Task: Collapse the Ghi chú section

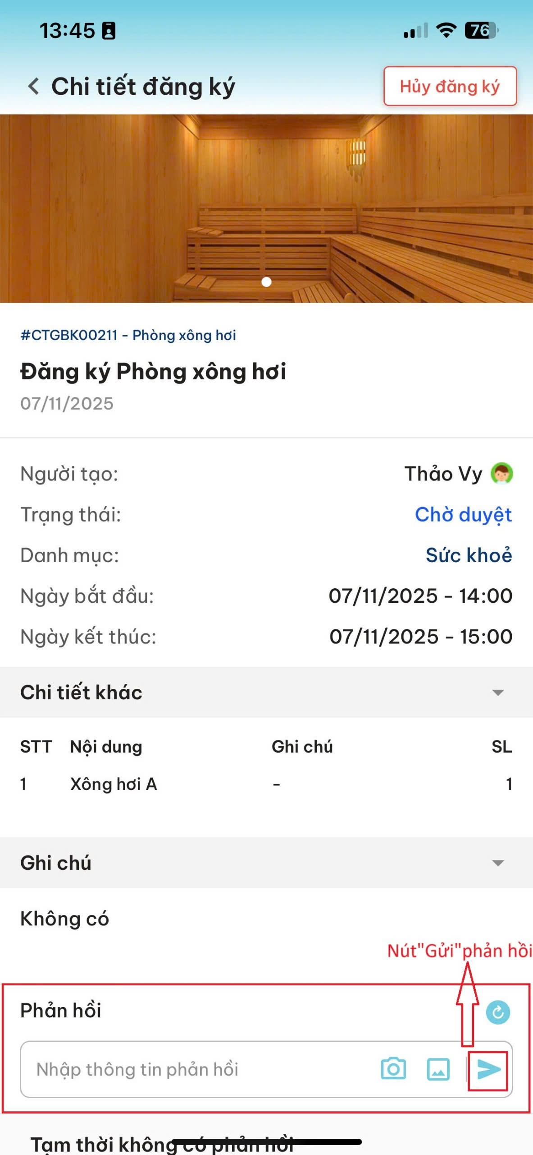Action: pos(498,863)
